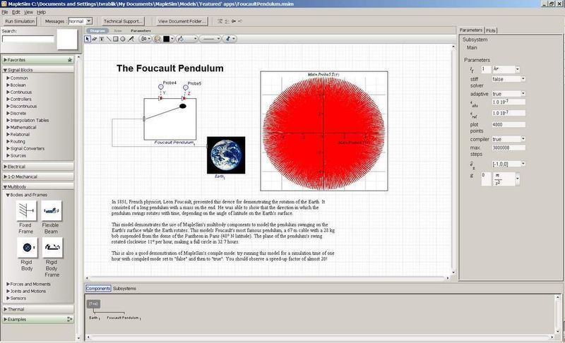The width and height of the screenshot is (565, 343).
Task: Click the Probe4 circle in the diagram
Action: pos(161,87)
